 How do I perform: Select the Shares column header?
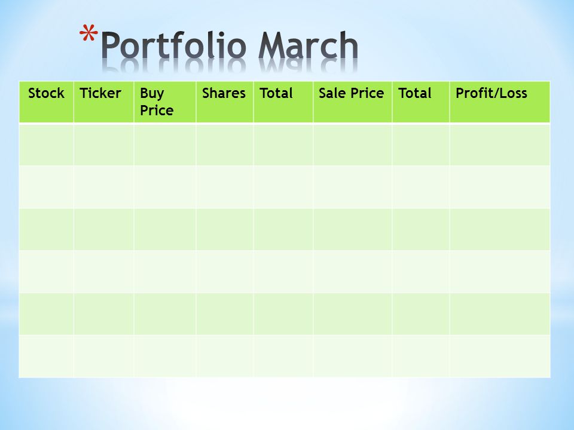click(224, 102)
